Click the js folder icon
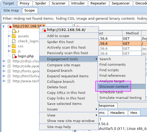Image resolution: width=147 pixels, height=132 pixels. pos(14,51)
